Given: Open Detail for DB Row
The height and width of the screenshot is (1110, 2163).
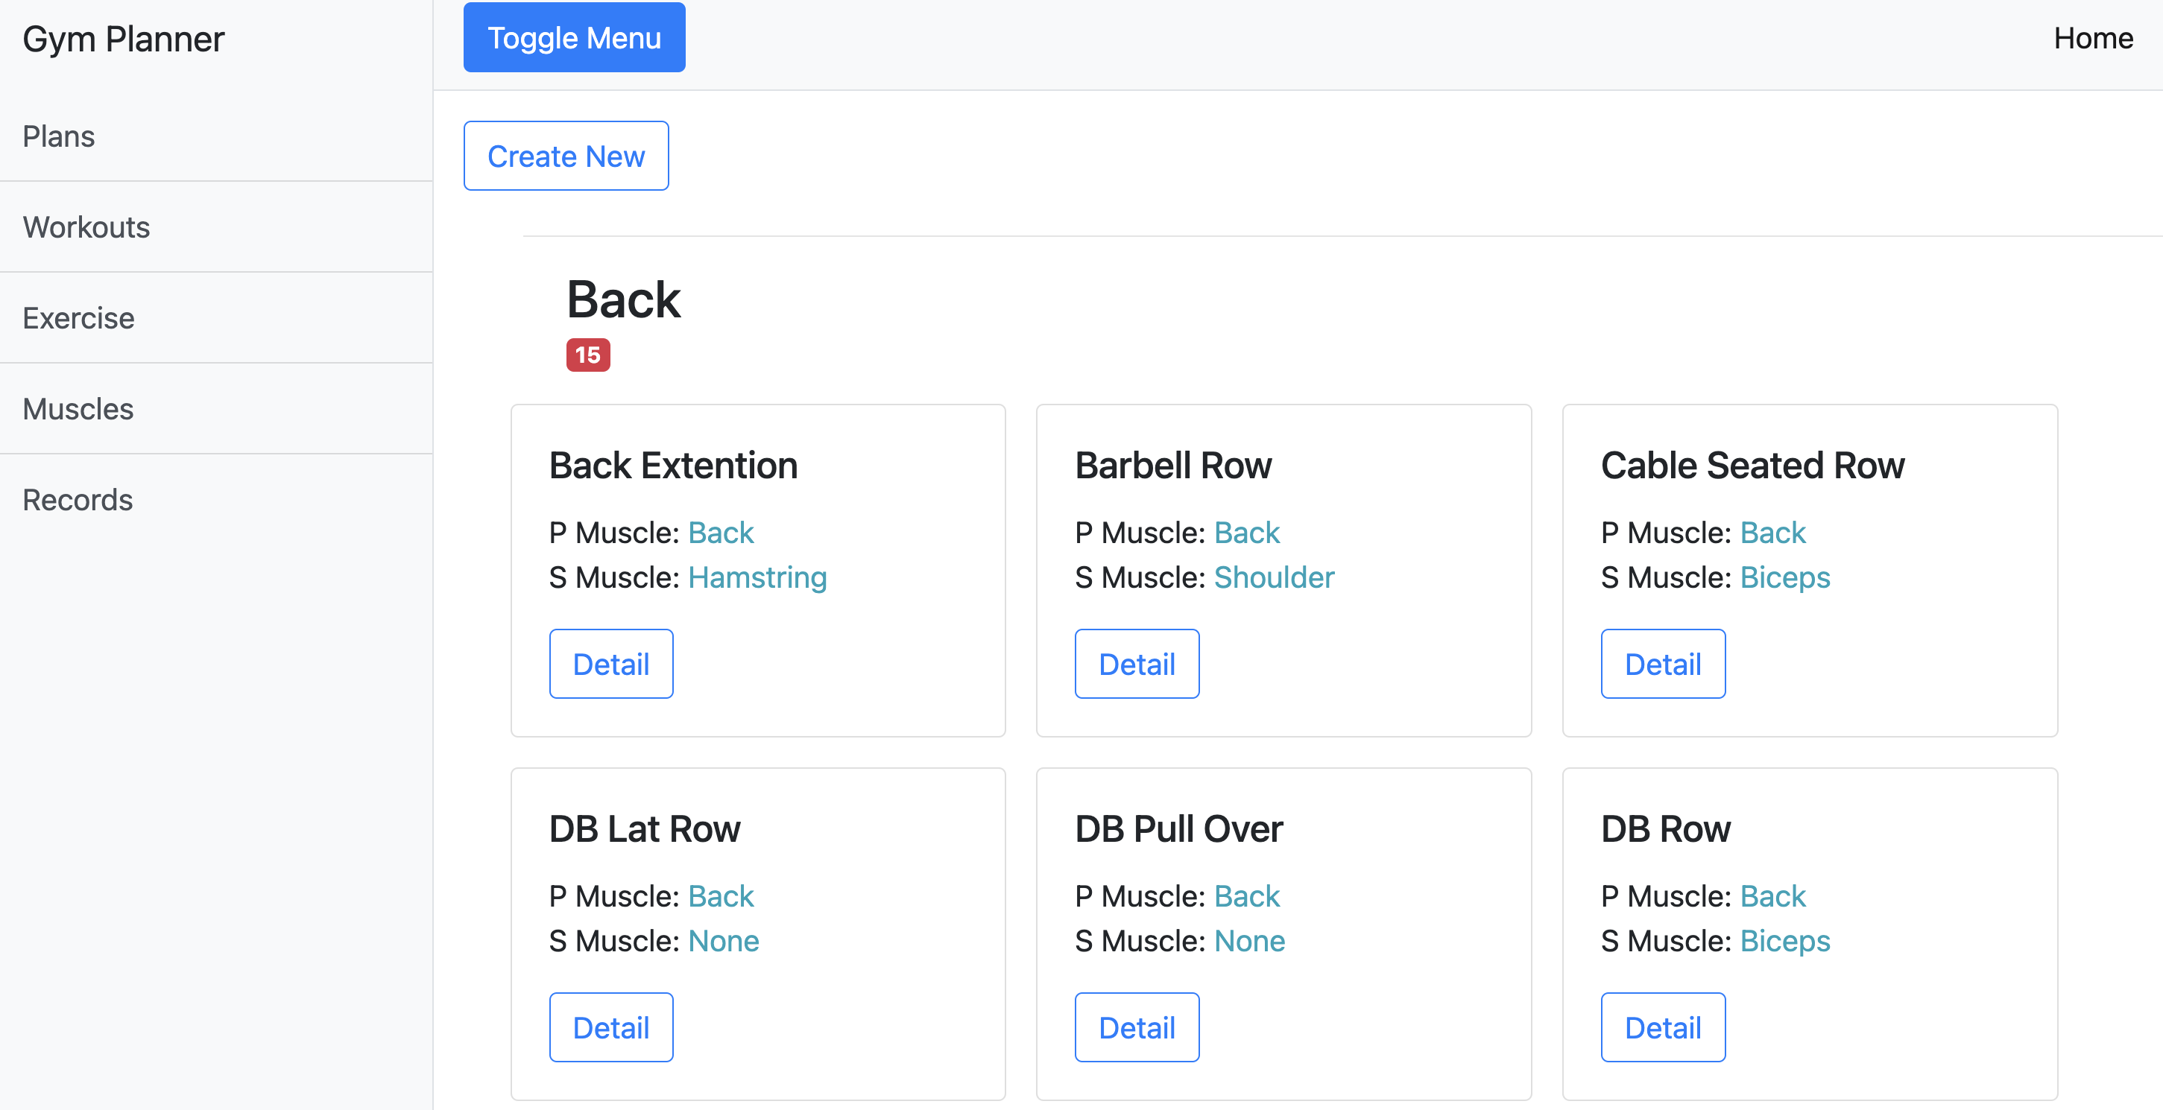Looking at the screenshot, I should tap(1661, 1027).
